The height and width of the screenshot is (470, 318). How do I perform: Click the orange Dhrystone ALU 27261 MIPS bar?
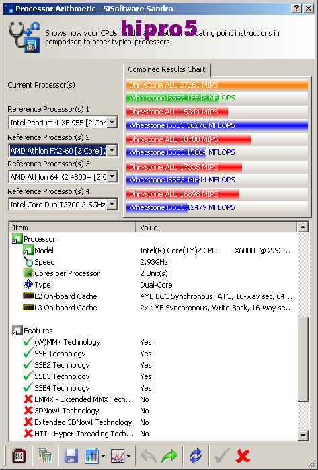tap(217, 85)
